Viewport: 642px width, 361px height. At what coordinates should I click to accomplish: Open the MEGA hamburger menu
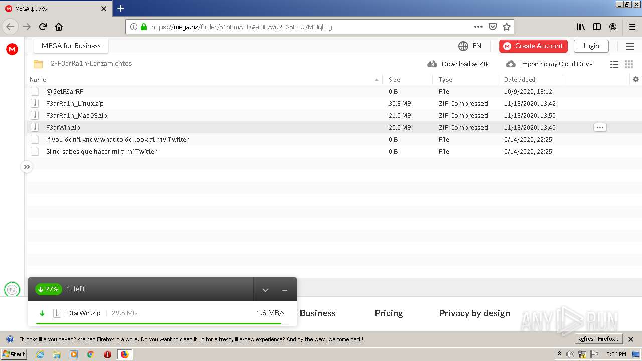click(630, 46)
